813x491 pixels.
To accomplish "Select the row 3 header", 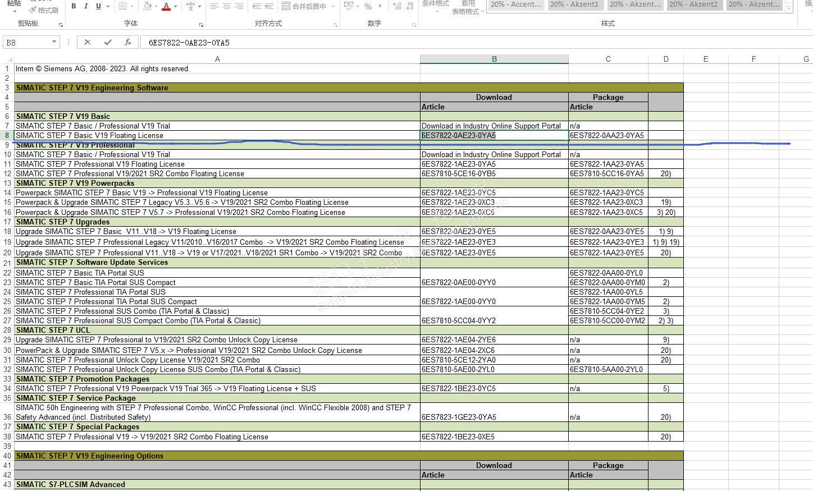I will tap(7, 88).
